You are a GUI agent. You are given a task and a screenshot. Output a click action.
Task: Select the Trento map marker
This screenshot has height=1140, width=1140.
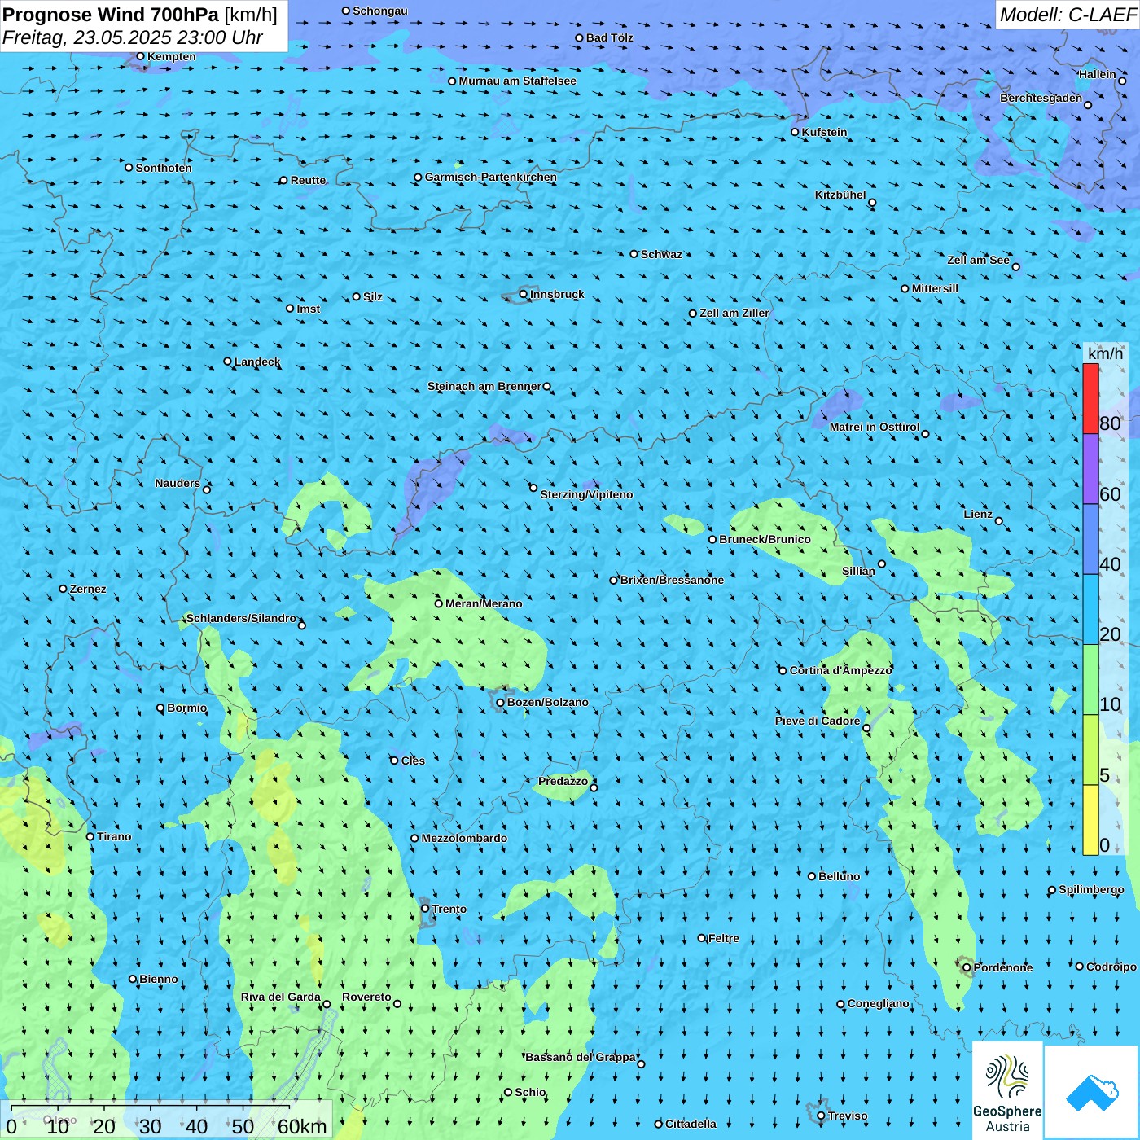[x=425, y=909]
